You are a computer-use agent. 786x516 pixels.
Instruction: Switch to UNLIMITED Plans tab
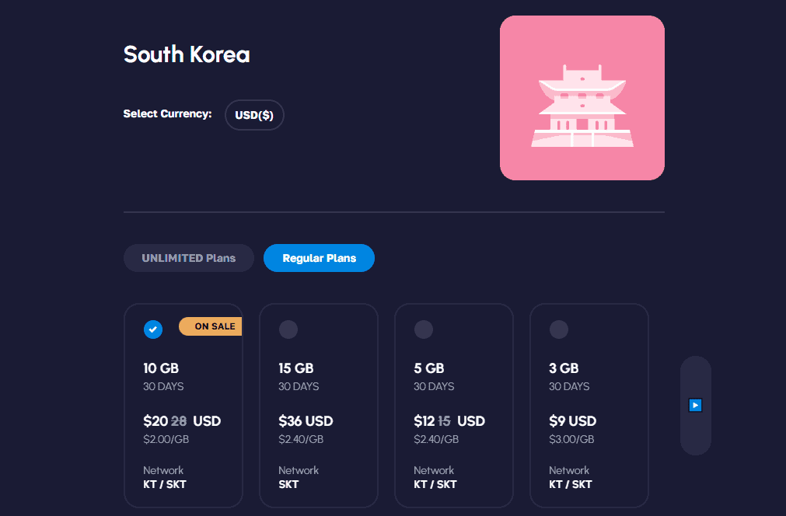(x=188, y=258)
